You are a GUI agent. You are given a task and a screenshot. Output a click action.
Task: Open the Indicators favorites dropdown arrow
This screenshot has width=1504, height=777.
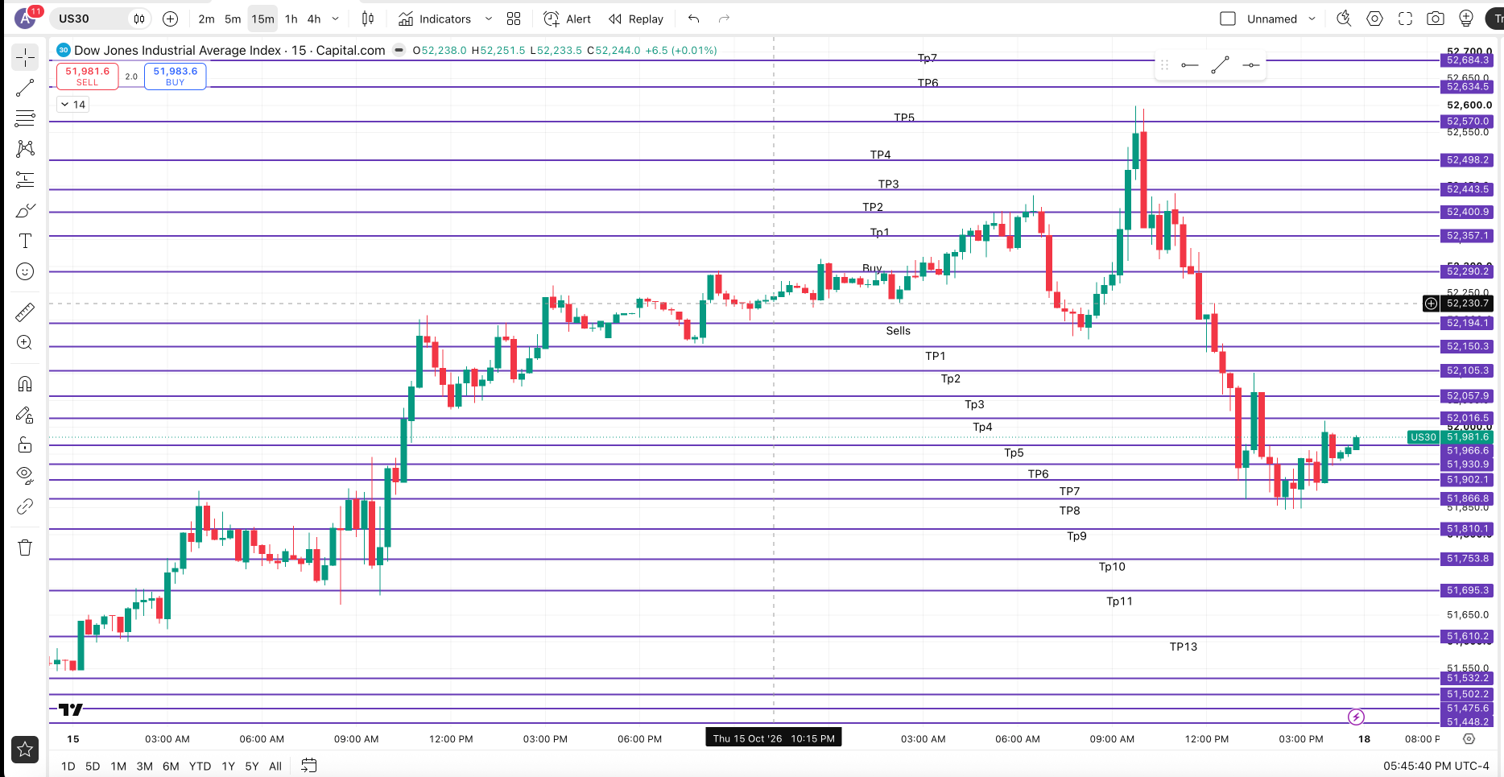click(488, 19)
